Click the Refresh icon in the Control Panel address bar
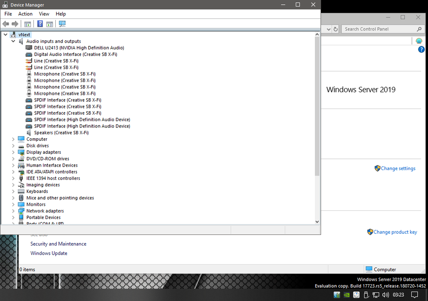The height and width of the screenshot is (301, 428). pyautogui.click(x=336, y=29)
